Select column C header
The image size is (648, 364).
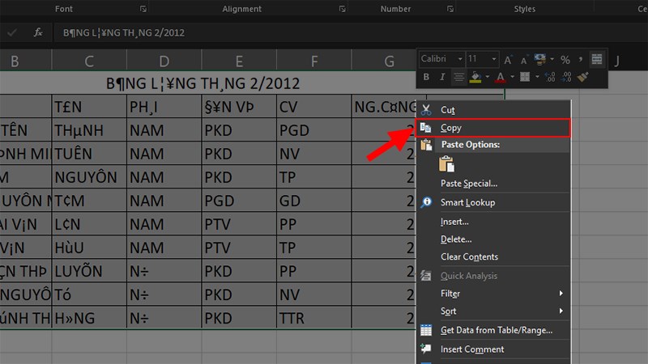pos(89,61)
